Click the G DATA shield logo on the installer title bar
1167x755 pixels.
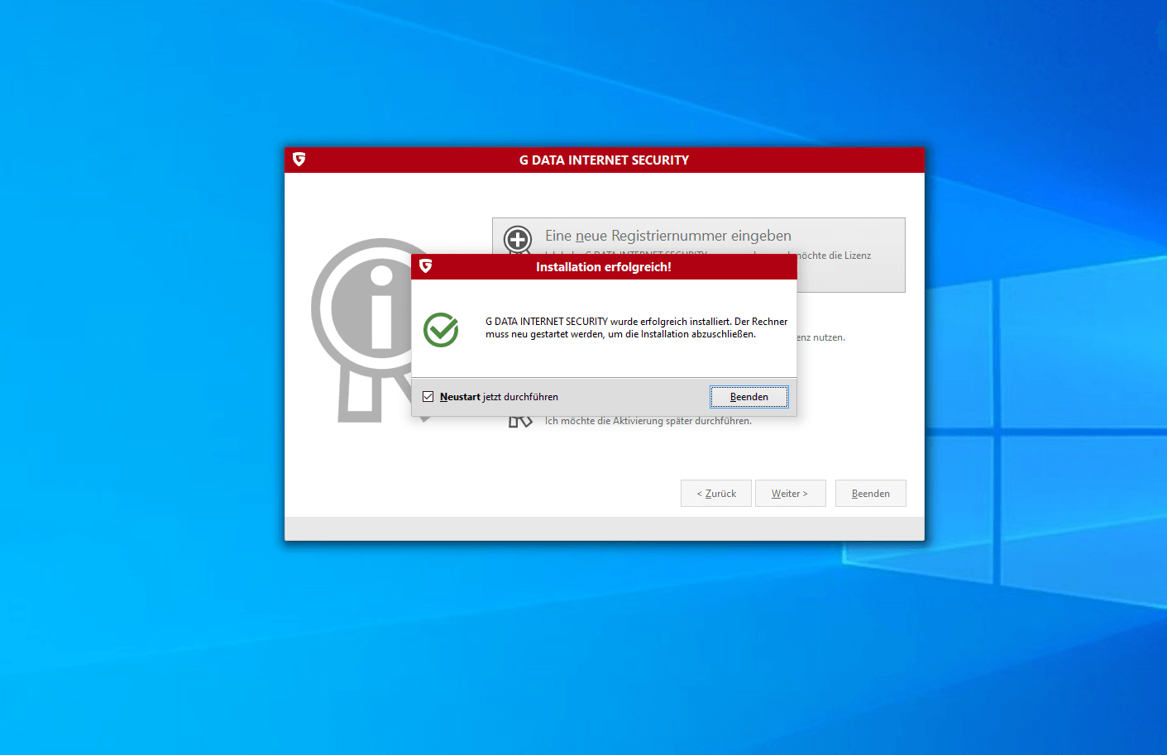299,160
